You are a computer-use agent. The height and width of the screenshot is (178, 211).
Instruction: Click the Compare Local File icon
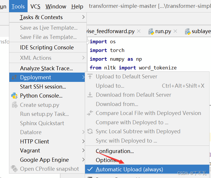pyautogui.click(x=90, y=113)
